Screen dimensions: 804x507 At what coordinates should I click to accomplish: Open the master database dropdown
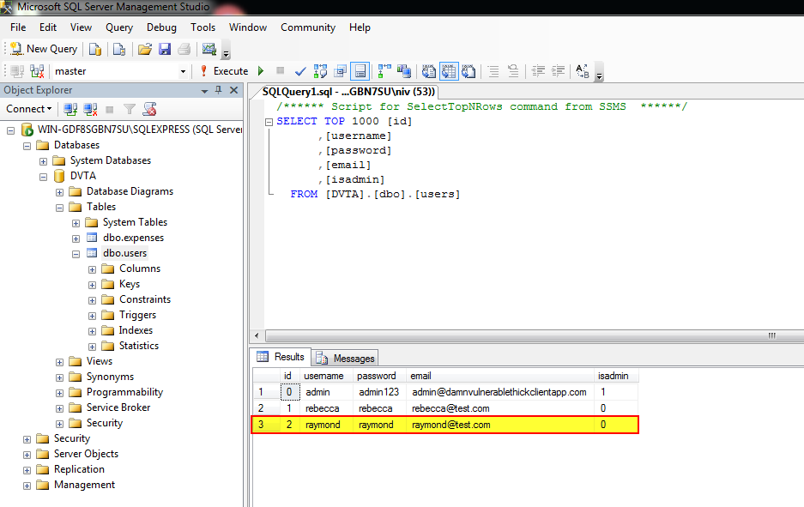183,71
